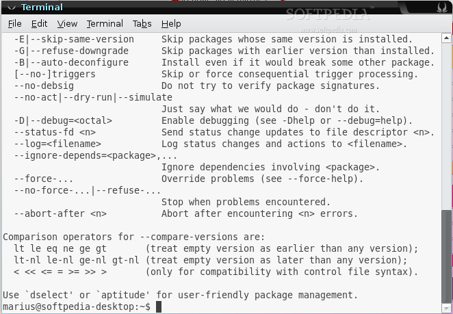Open the File menu
Viewport: 453px width, 314px height.
tap(15, 24)
